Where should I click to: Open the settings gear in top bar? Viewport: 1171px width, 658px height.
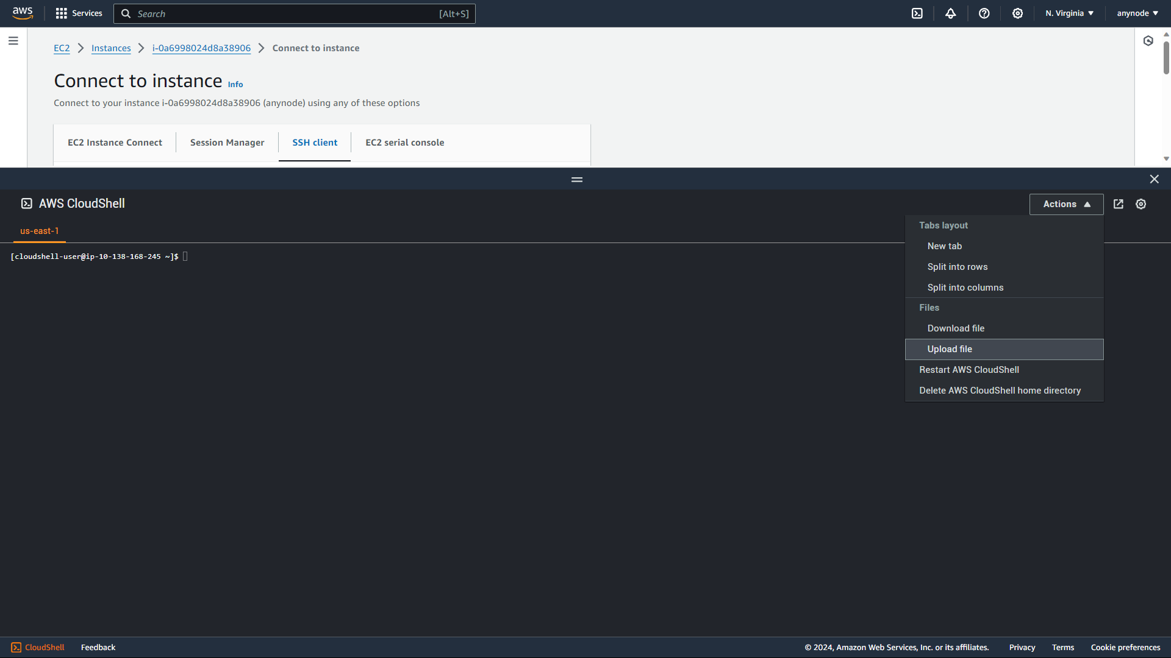[x=1017, y=13]
